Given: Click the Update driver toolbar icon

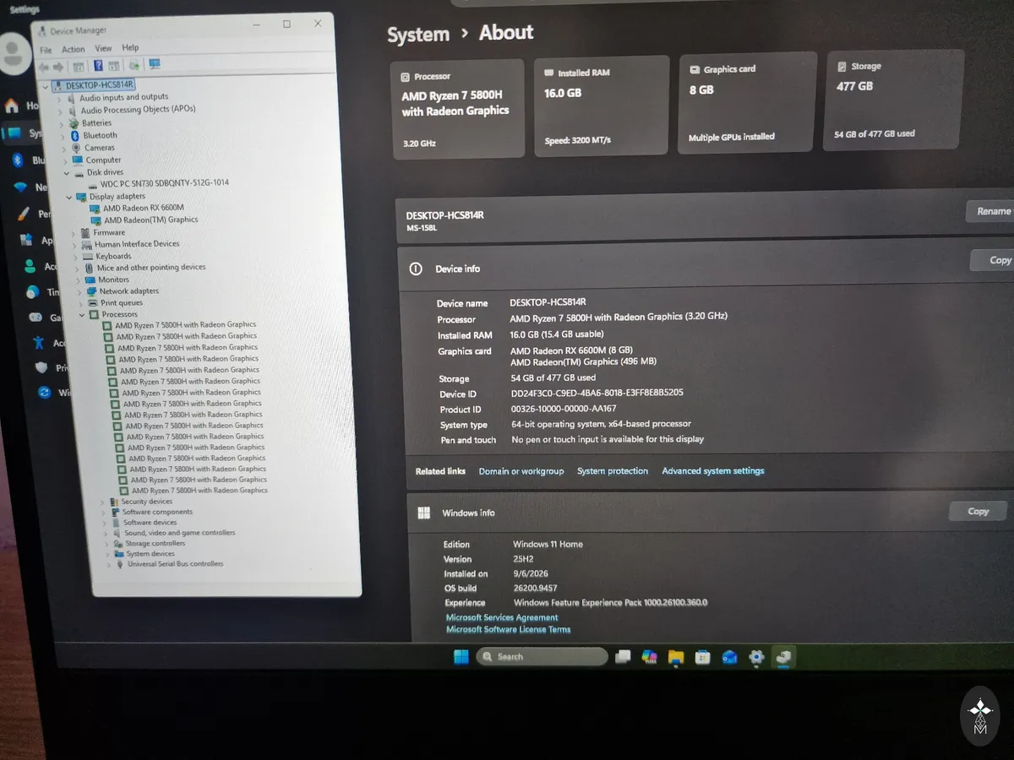Looking at the screenshot, I should click(x=134, y=66).
